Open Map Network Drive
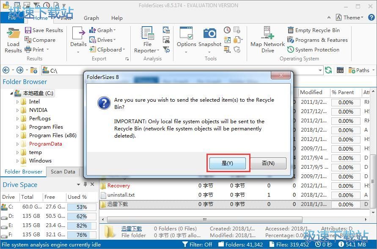The height and width of the screenshot is (249, 377). pos(267,34)
